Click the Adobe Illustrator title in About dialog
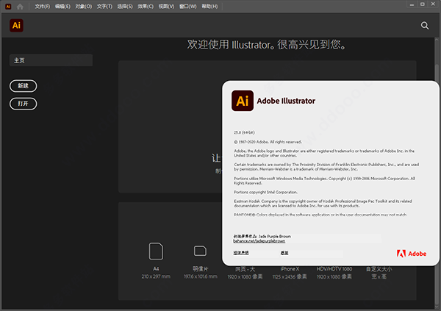The height and width of the screenshot is (311, 441). tap(286, 101)
